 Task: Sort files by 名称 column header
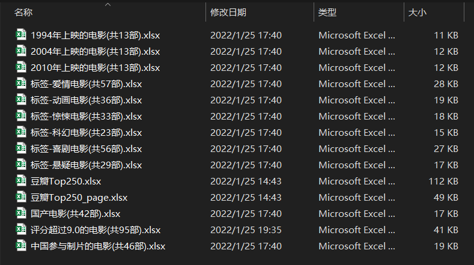[24, 12]
